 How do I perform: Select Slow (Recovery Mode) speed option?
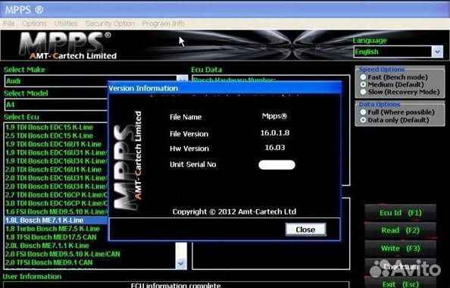(363, 92)
